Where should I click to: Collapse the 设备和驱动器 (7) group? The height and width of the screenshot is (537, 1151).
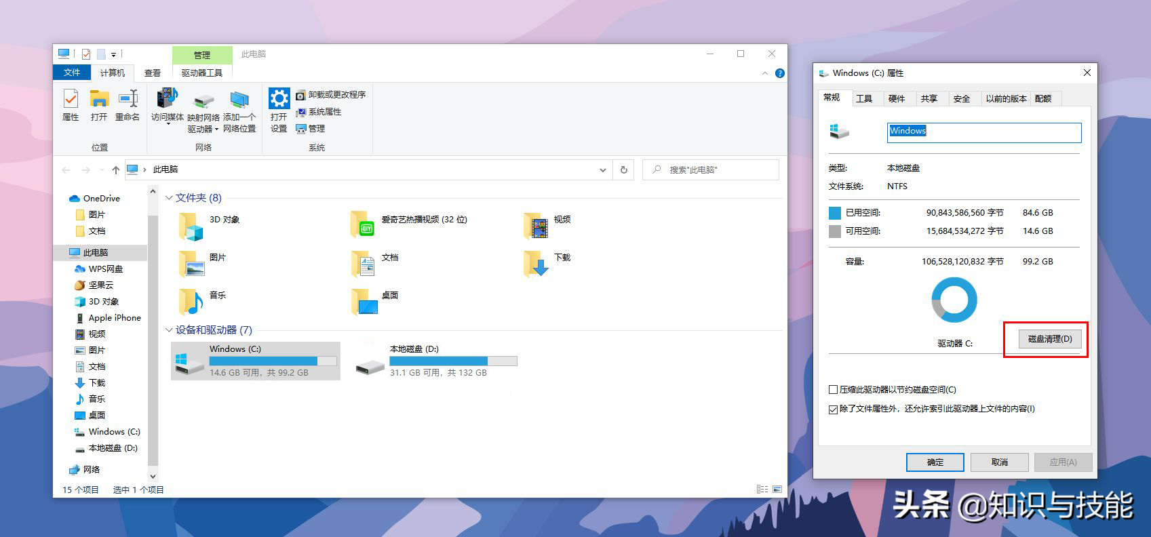(169, 330)
